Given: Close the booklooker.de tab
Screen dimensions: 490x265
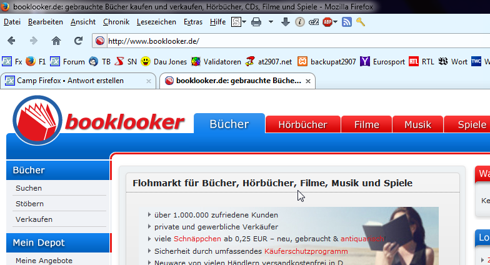Looking at the screenshot, I should pyautogui.click(x=308, y=81).
